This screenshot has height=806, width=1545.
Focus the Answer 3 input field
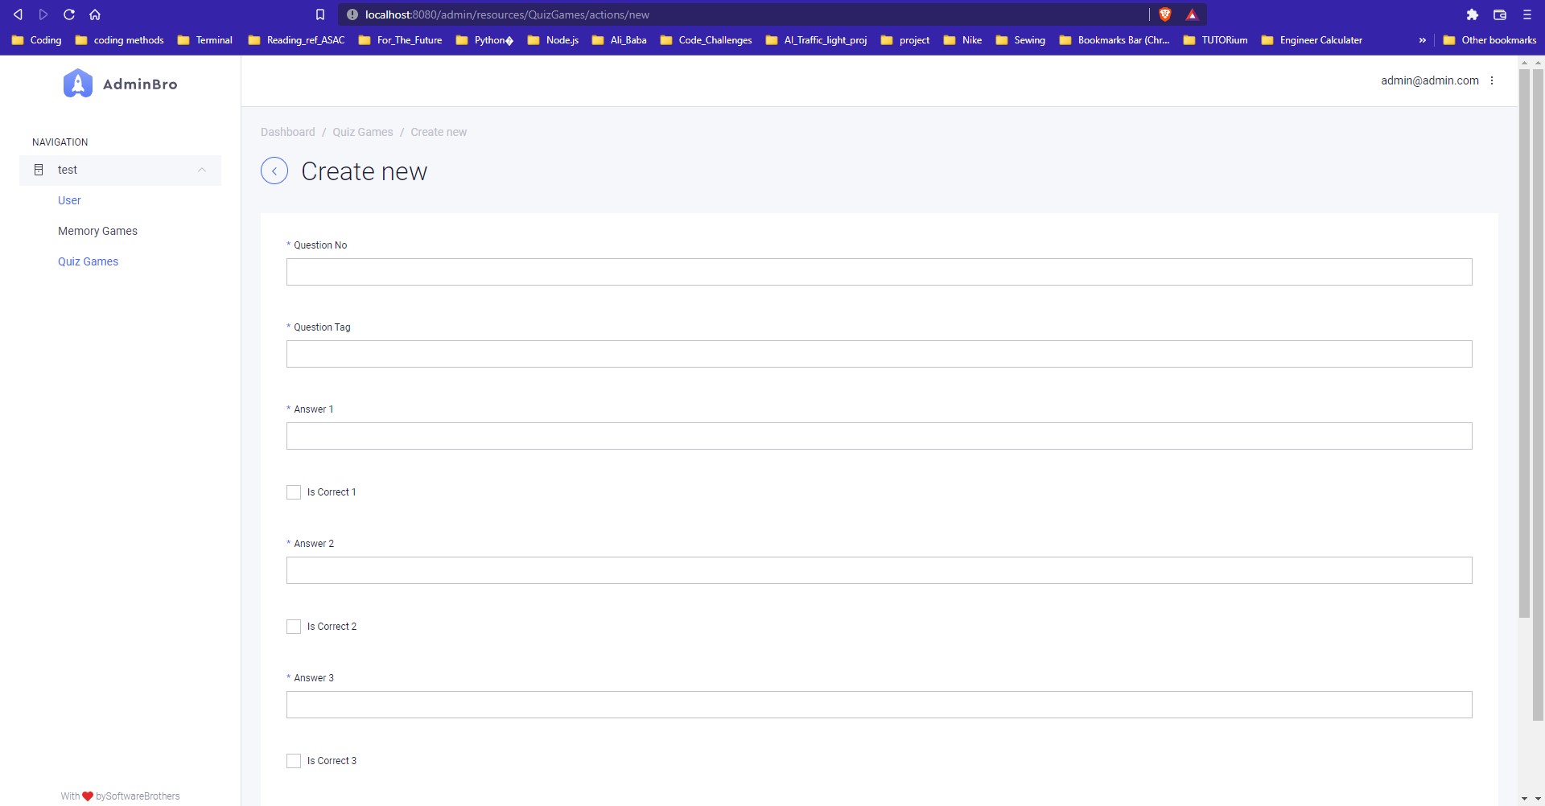880,705
